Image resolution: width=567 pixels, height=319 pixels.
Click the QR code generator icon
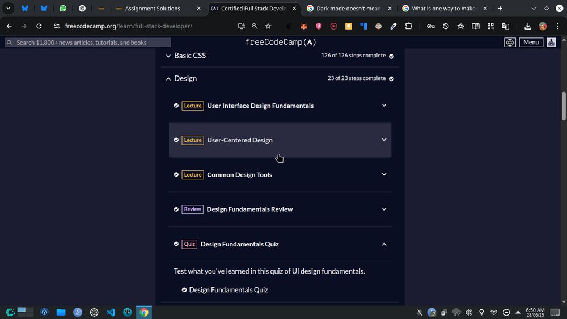tap(490, 26)
